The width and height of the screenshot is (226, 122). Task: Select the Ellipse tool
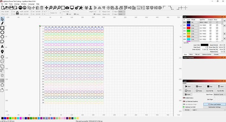point(2,32)
